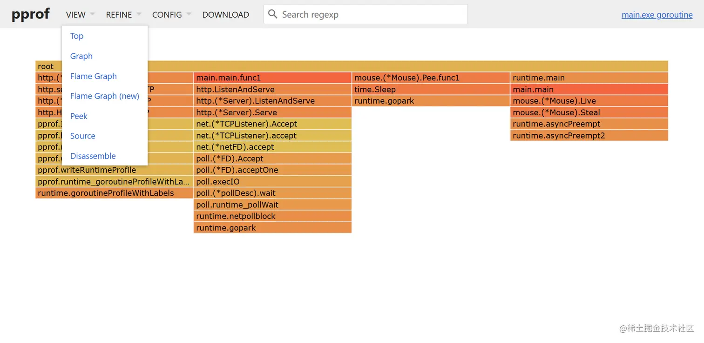The height and width of the screenshot is (343, 704).
Task: Select the pprof.writeRuntimeProfile frame
Action: coord(114,170)
